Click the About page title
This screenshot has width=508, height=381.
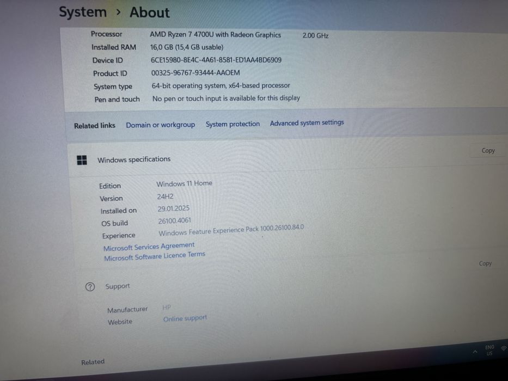pyautogui.click(x=149, y=13)
